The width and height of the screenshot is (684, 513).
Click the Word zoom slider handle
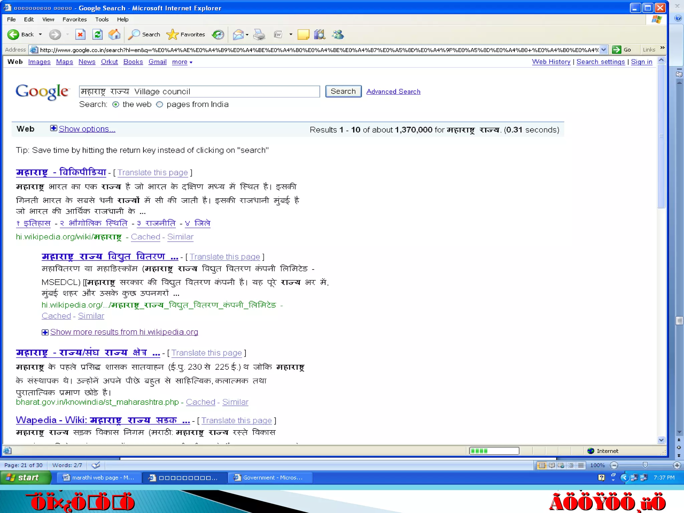point(645,465)
